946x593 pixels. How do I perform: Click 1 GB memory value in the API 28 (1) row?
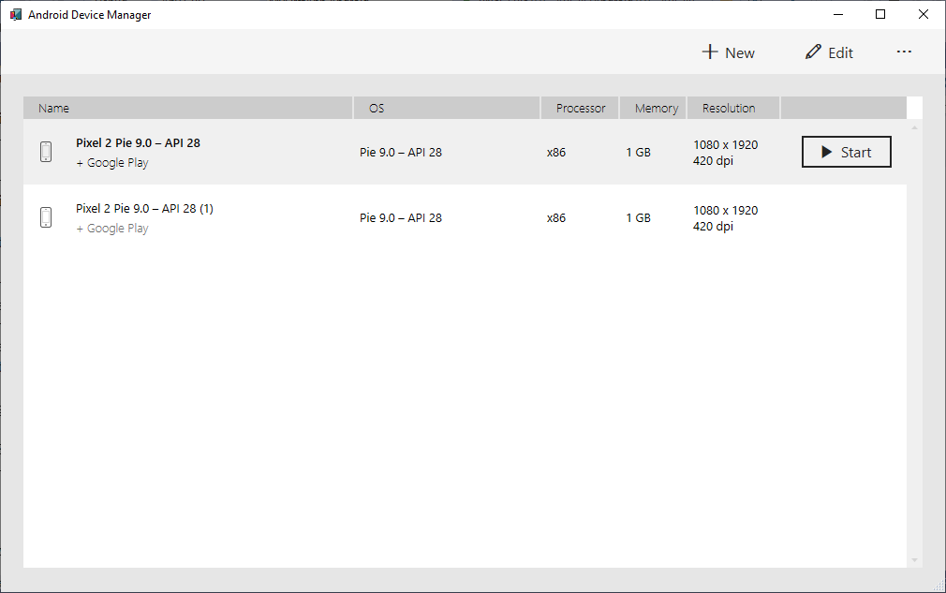pos(638,217)
